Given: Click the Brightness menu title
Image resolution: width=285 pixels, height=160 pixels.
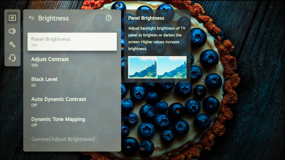Looking at the screenshot, I should coord(54,18).
